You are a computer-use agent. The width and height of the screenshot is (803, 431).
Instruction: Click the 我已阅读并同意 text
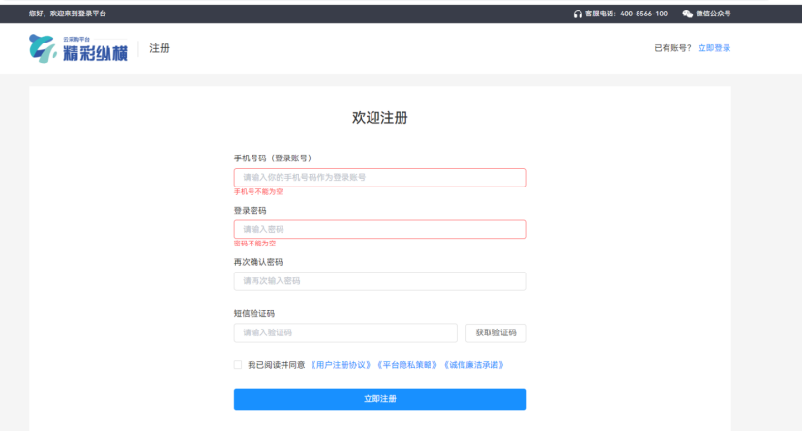(277, 365)
